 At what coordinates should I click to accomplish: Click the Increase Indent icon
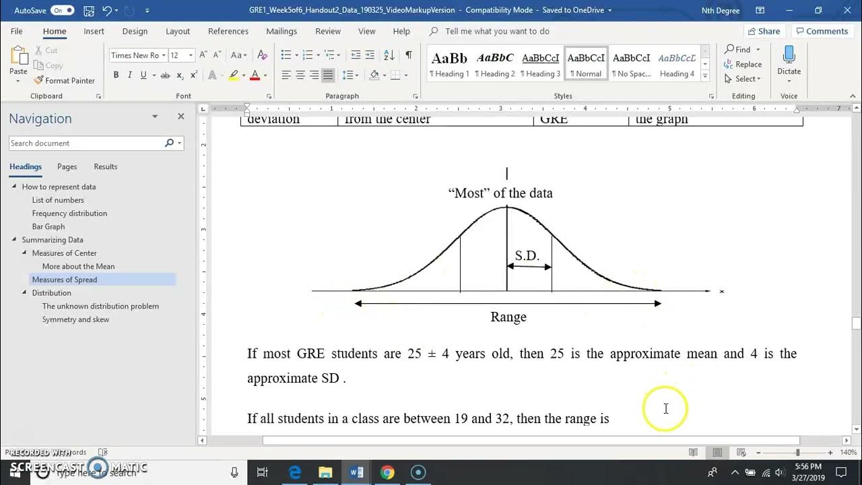pyautogui.click(x=371, y=55)
